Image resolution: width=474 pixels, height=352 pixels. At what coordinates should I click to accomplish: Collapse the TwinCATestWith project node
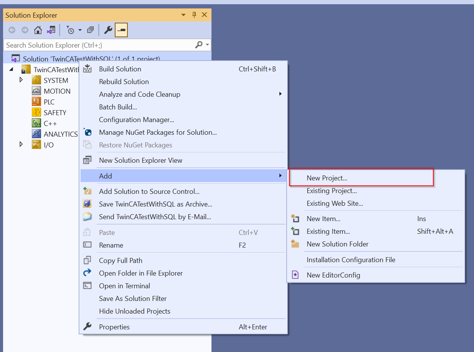(x=11, y=69)
